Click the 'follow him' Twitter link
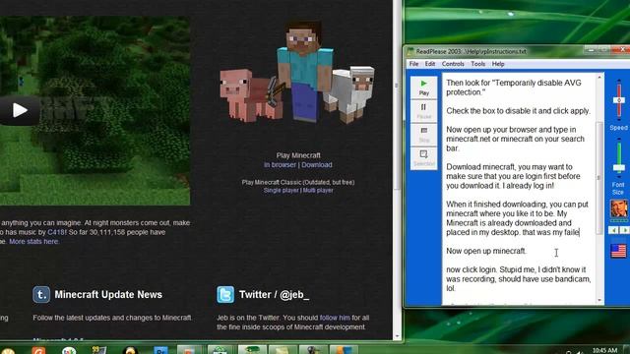Image resolution: width=630 pixels, height=354 pixels. tap(335, 318)
